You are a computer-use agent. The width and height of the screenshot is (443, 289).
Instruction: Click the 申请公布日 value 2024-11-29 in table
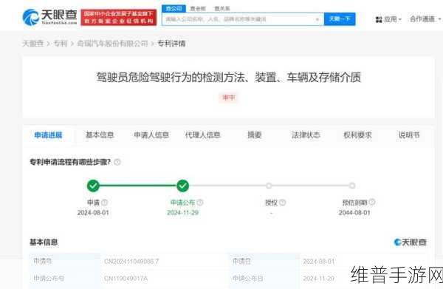(319, 279)
